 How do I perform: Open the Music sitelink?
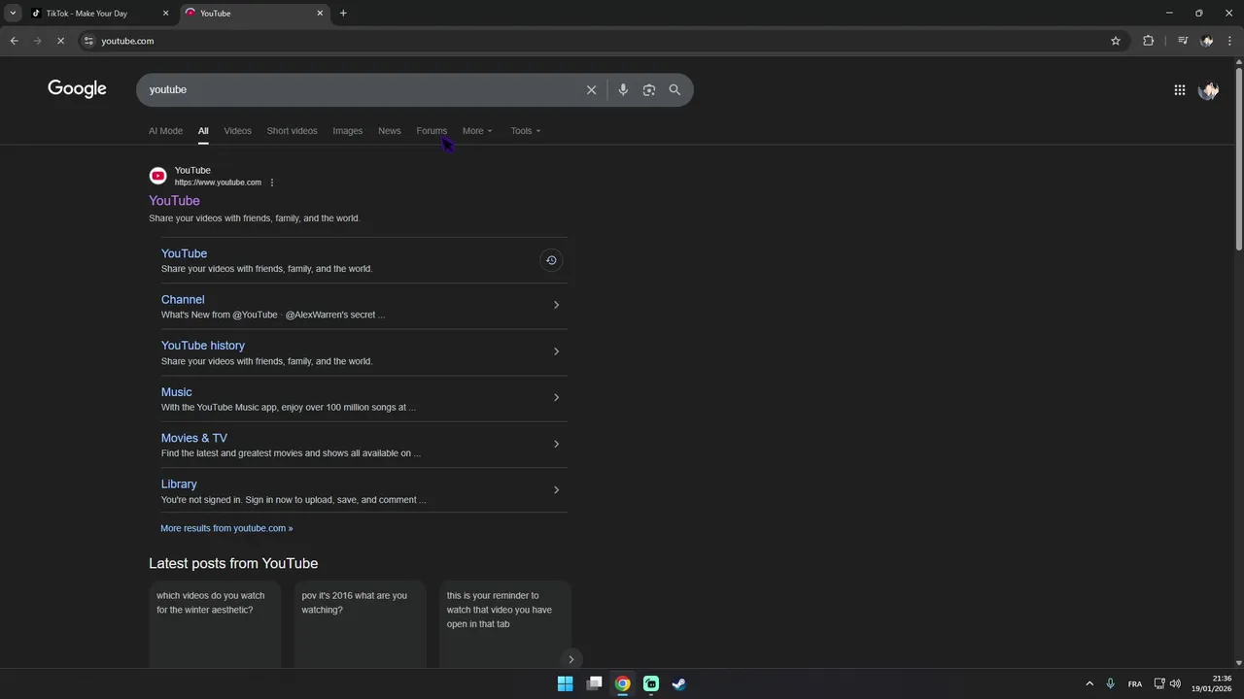point(177,392)
